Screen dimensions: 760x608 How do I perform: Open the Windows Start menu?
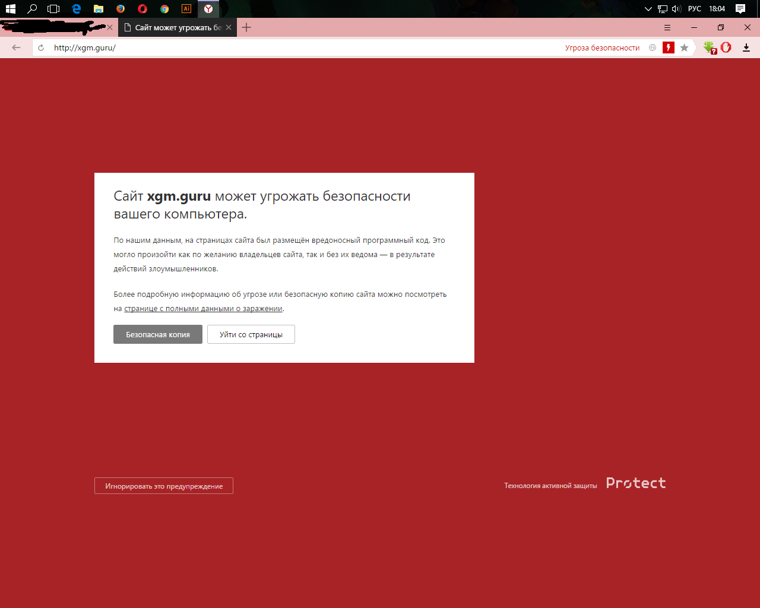pyautogui.click(x=10, y=9)
